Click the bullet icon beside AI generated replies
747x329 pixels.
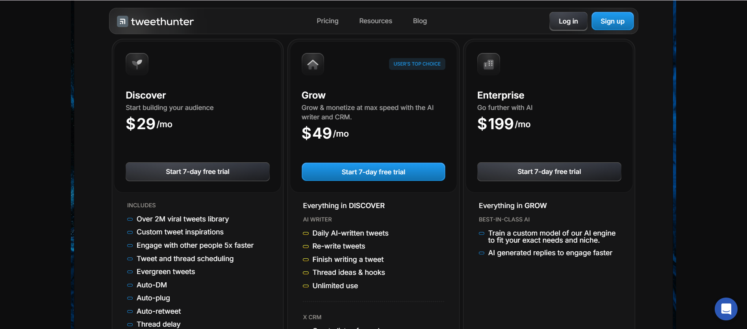pos(481,253)
